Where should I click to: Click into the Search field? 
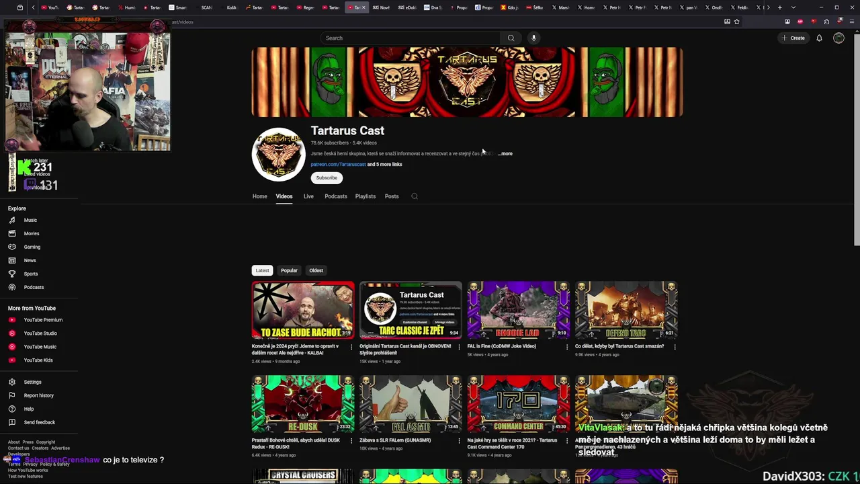pos(411,38)
